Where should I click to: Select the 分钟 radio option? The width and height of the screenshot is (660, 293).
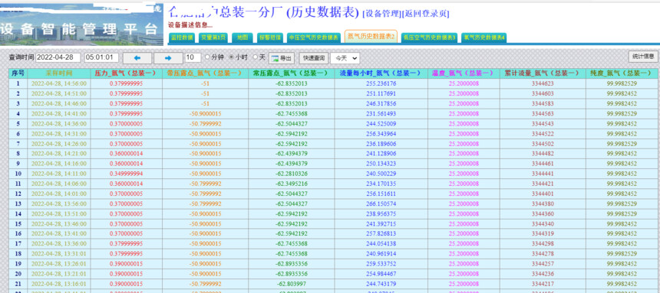pos(207,57)
